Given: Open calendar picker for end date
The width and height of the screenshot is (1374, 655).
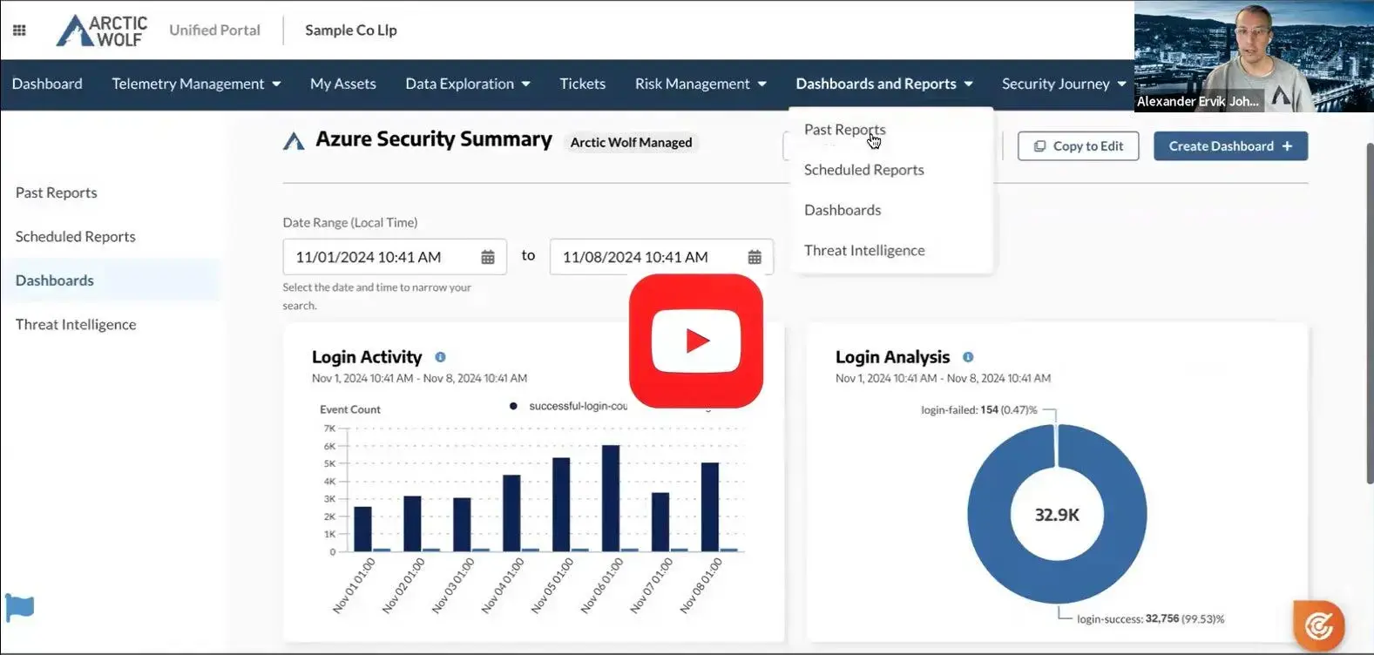Looking at the screenshot, I should point(755,257).
